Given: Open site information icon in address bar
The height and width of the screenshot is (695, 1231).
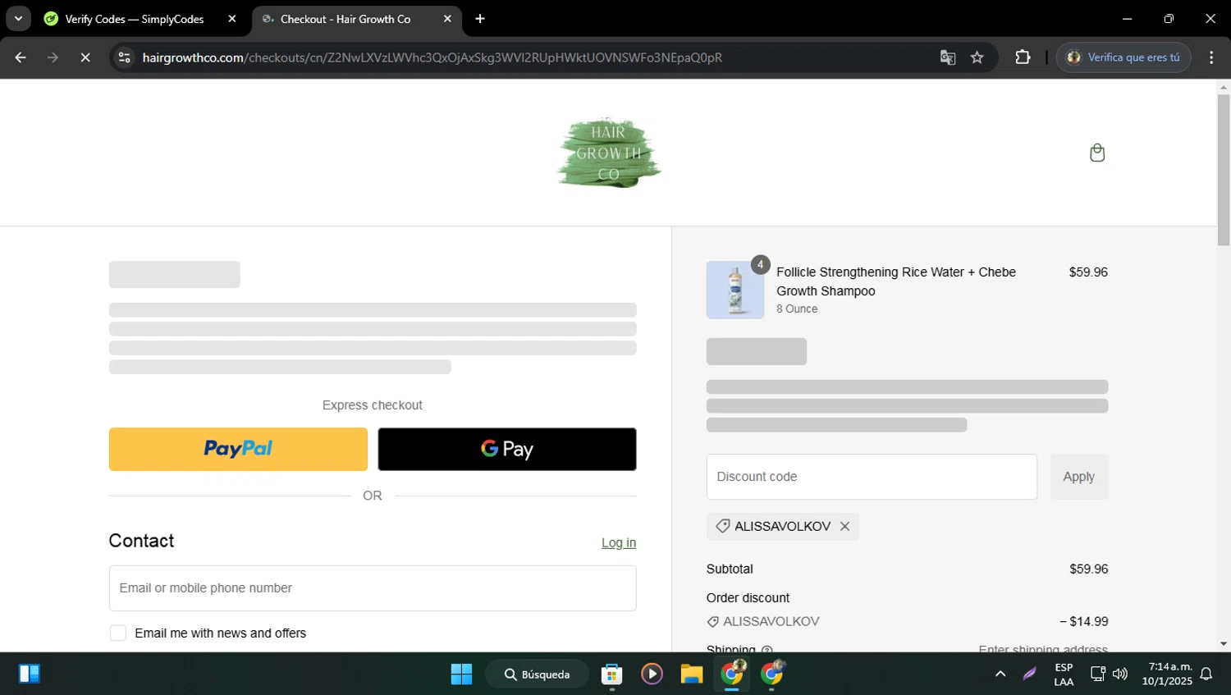Looking at the screenshot, I should [x=125, y=57].
